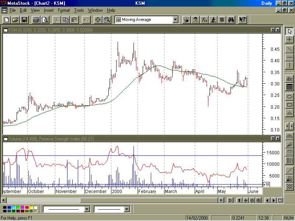Screen dimensions: 295x221
Task: Paste using the toolbar clipboard icon
Action: pos(74,20)
